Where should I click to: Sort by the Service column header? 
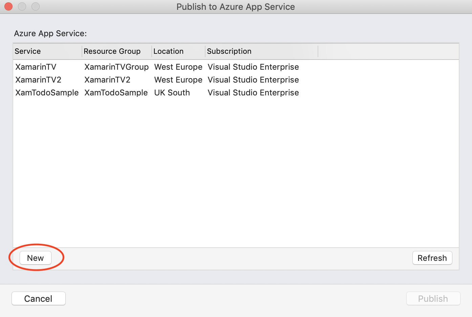[47, 51]
